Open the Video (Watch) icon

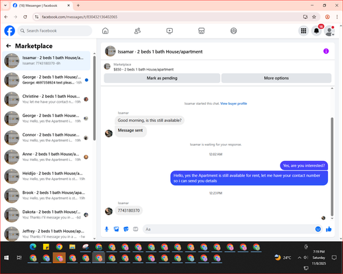pyautogui.click(x=169, y=31)
